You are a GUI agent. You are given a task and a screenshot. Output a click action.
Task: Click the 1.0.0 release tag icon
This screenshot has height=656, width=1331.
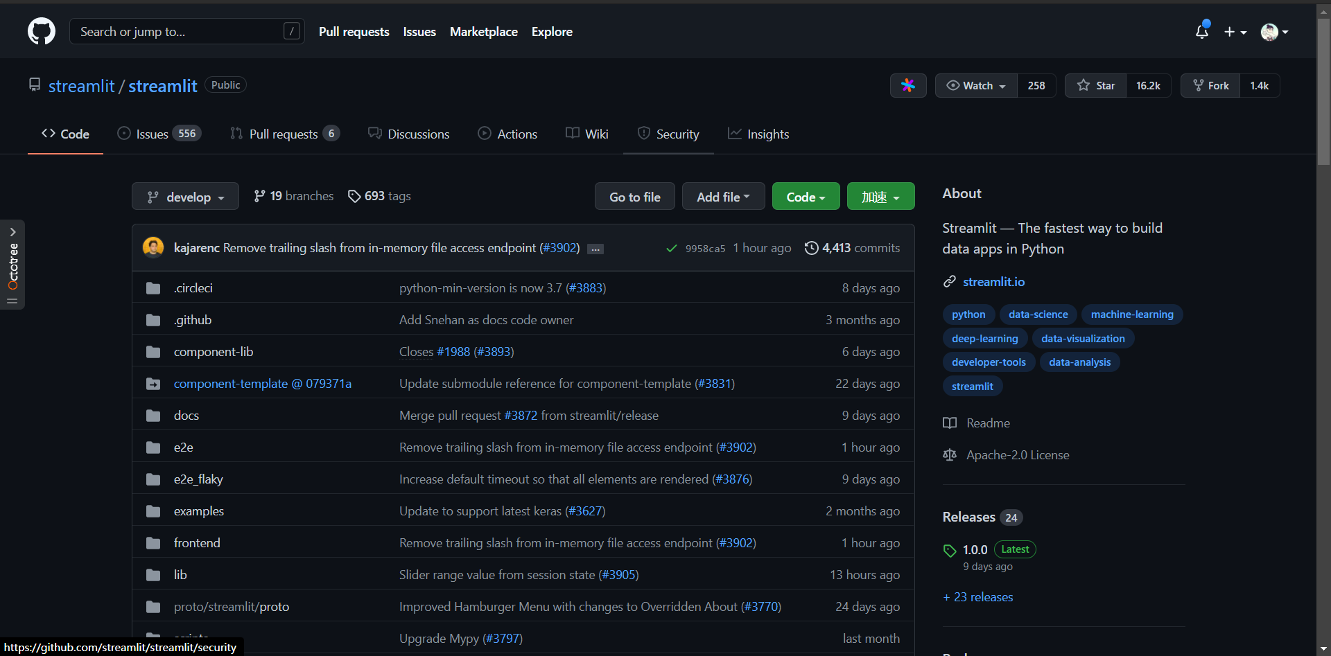(x=950, y=551)
